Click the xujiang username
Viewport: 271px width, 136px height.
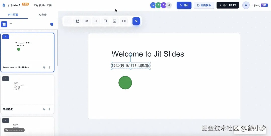coord(256,5)
